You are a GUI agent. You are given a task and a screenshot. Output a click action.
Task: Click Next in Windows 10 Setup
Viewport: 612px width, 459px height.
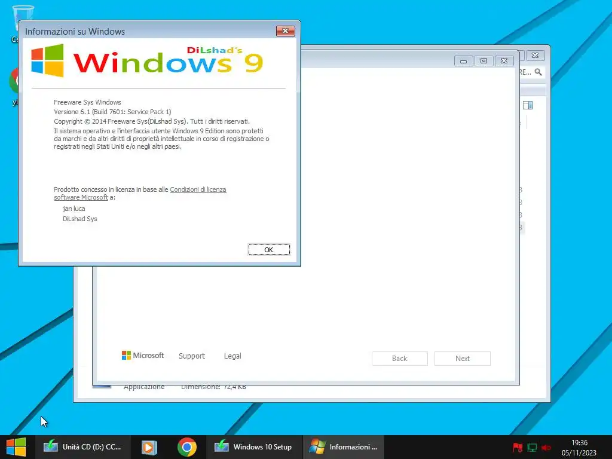pyautogui.click(x=462, y=359)
